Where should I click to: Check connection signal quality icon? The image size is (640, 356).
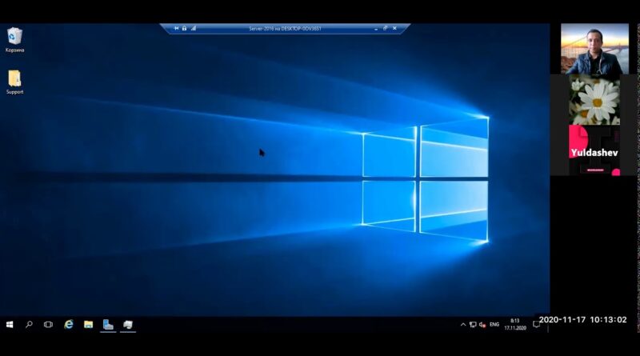[194, 29]
